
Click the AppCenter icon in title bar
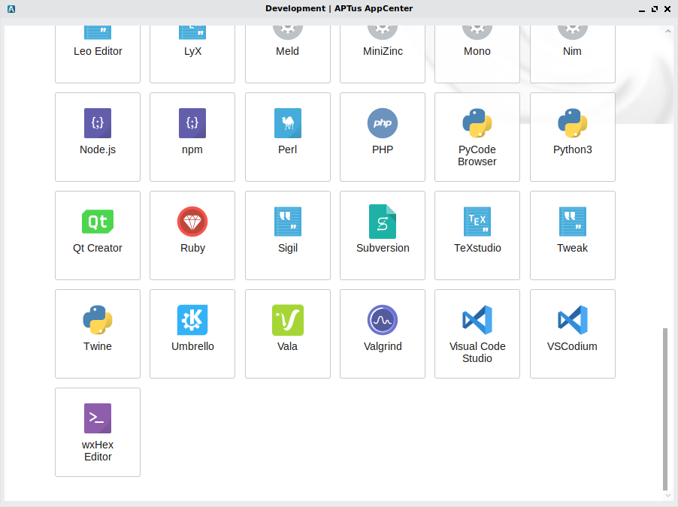pyautogui.click(x=11, y=9)
